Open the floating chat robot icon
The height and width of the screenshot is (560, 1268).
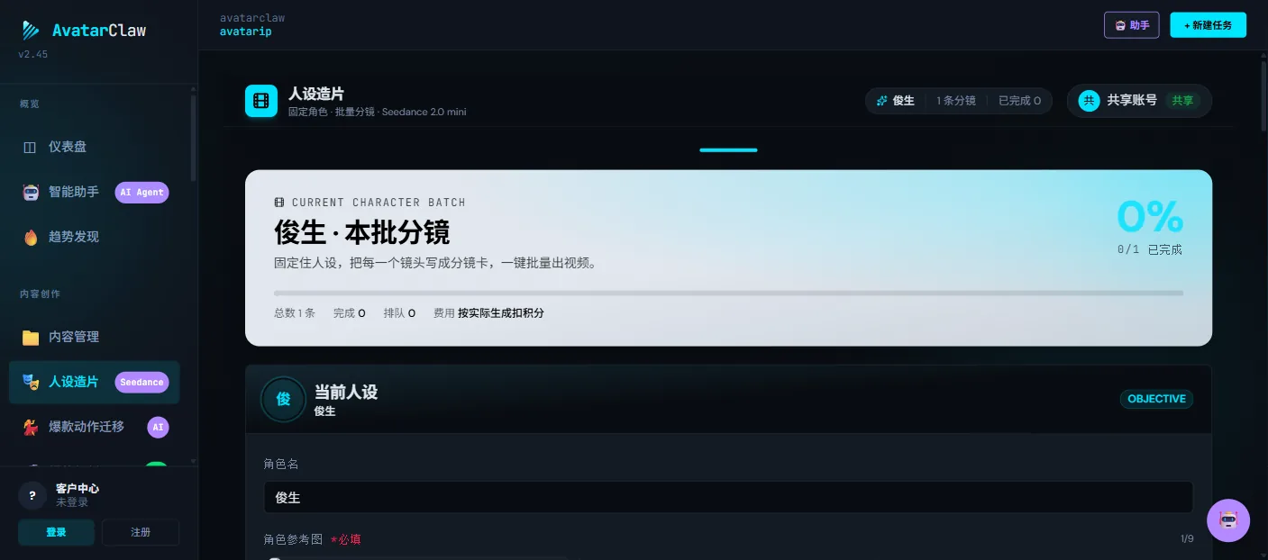pos(1228,520)
